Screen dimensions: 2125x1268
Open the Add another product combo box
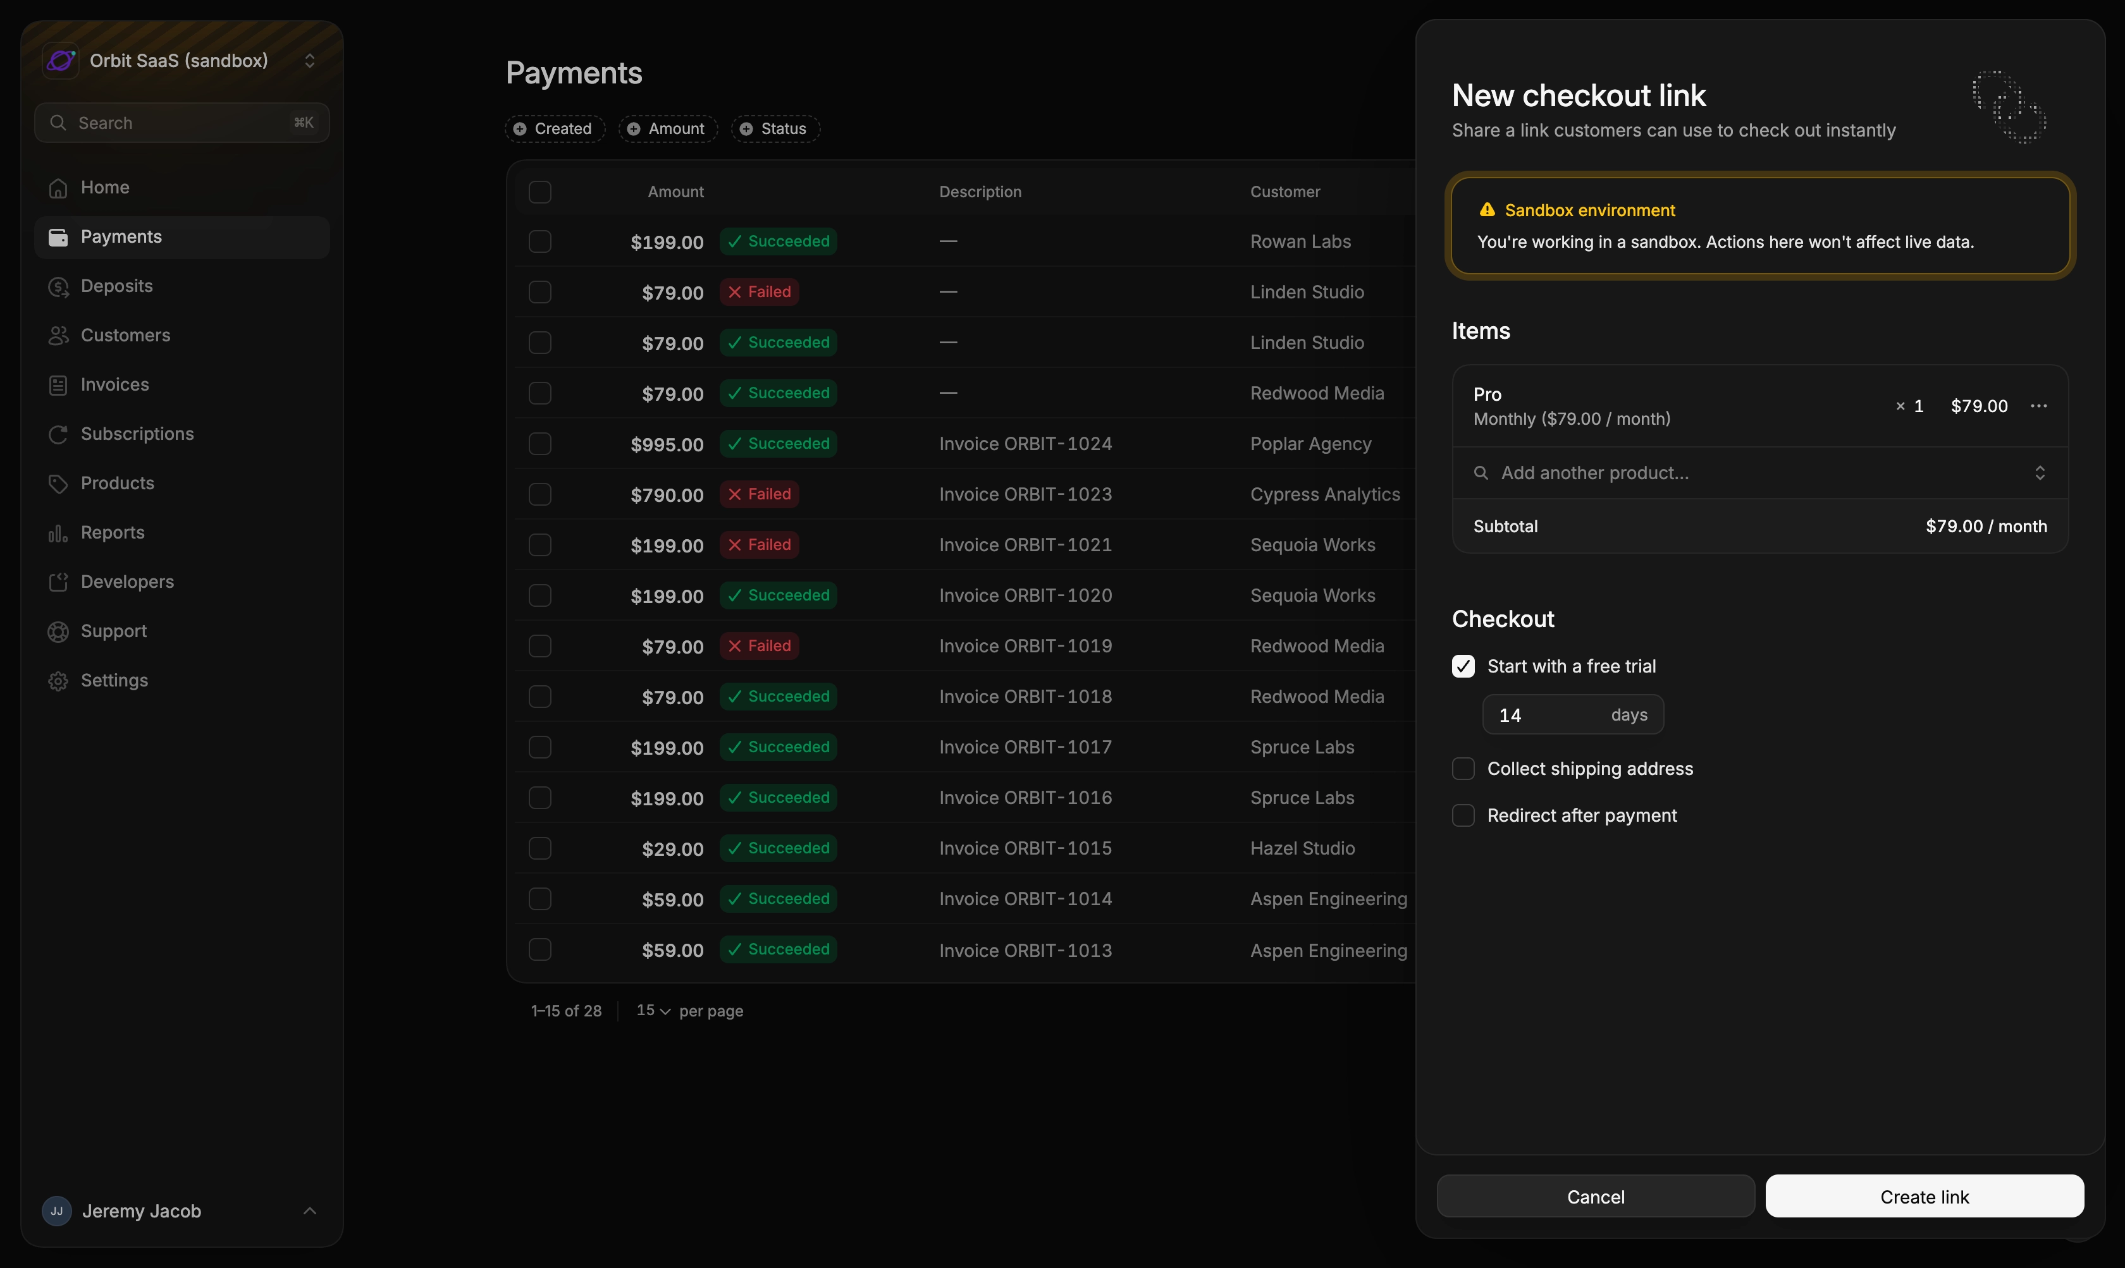(1760, 473)
